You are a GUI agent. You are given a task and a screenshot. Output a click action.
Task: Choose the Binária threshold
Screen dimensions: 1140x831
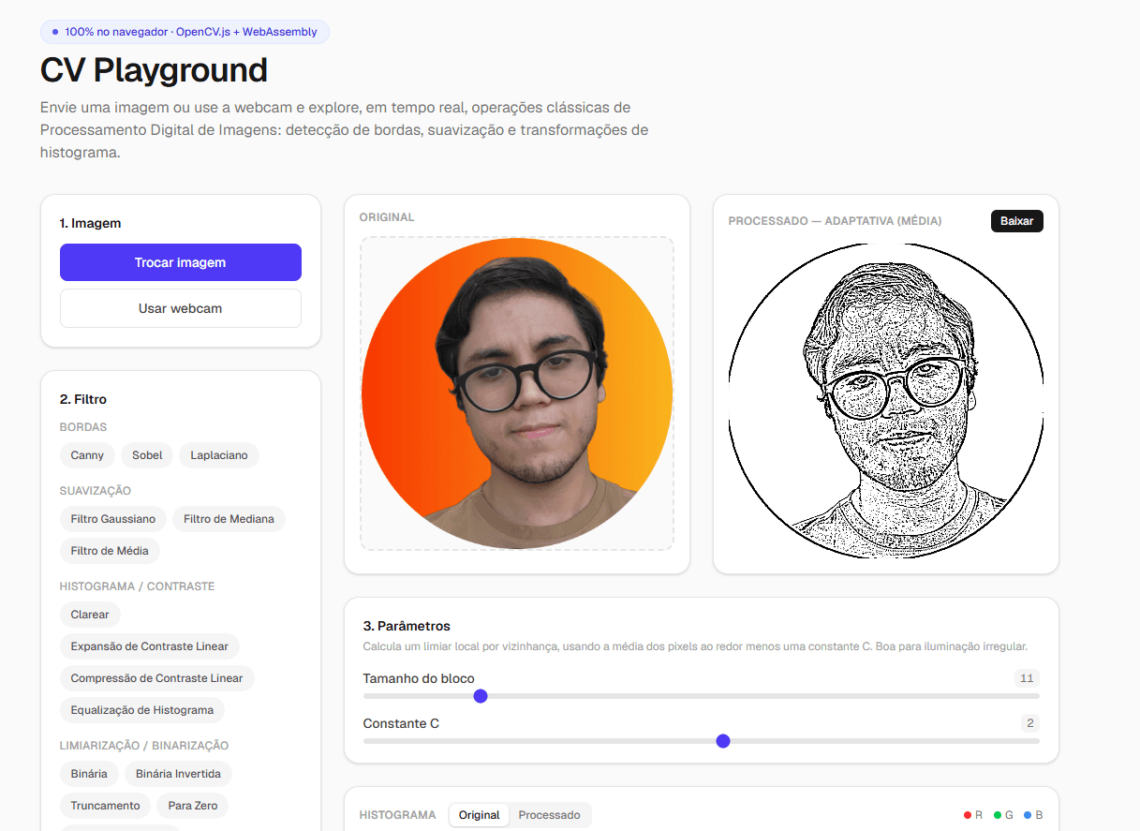pos(89,774)
